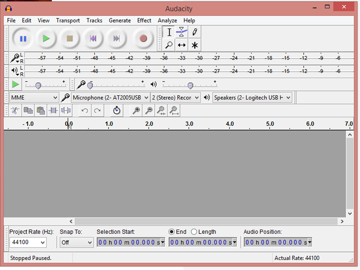Click the Silence audio icon
The width and height of the screenshot is (360, 270).
(x=66, y=111)
